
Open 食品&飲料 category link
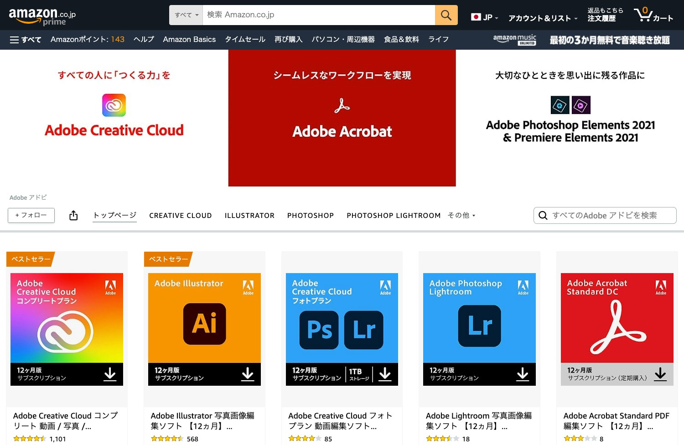tap(401, 39)
